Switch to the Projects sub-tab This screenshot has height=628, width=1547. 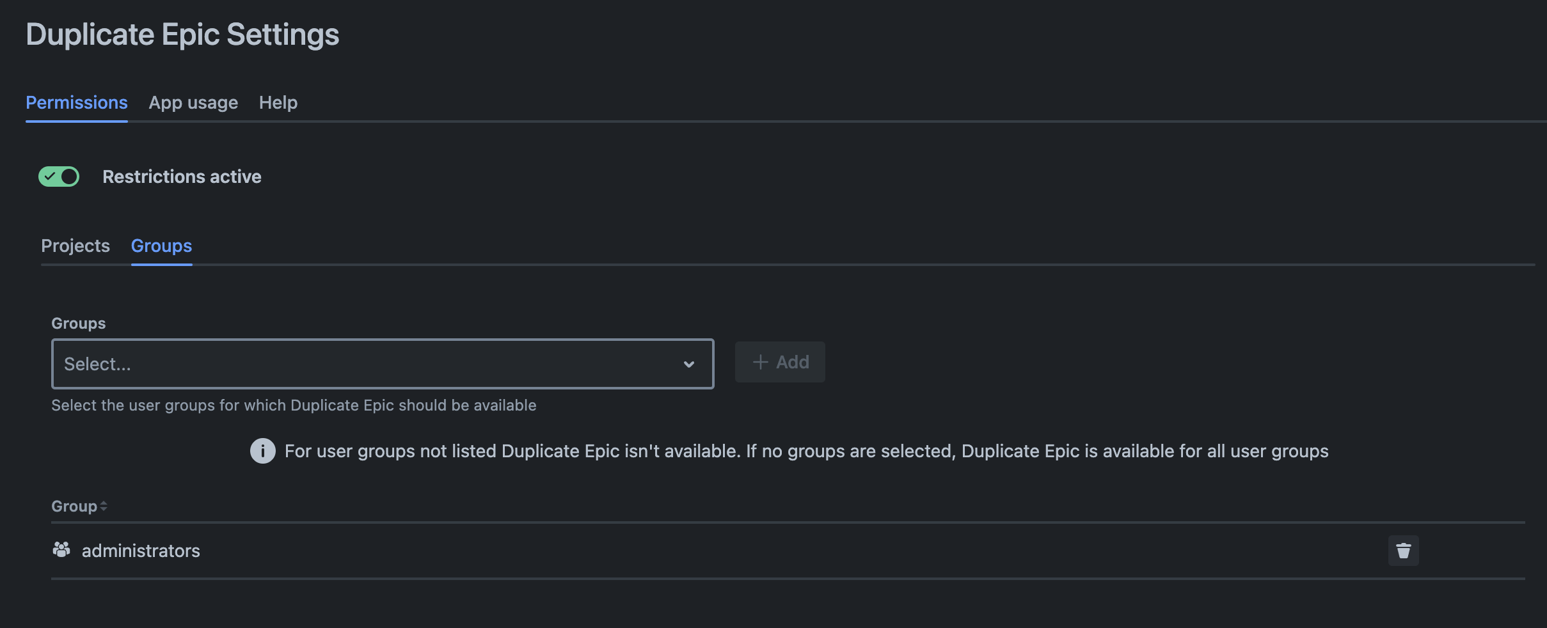(x=75, y=246)
